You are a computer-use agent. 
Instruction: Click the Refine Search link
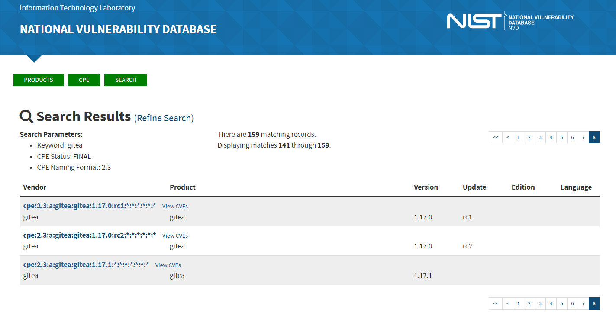point(164,118)
